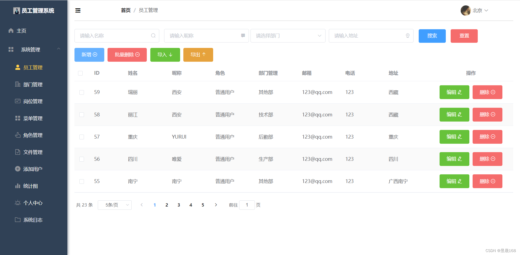
Task: Click the search magnifier icon in name field
Action: pos(153,36)
